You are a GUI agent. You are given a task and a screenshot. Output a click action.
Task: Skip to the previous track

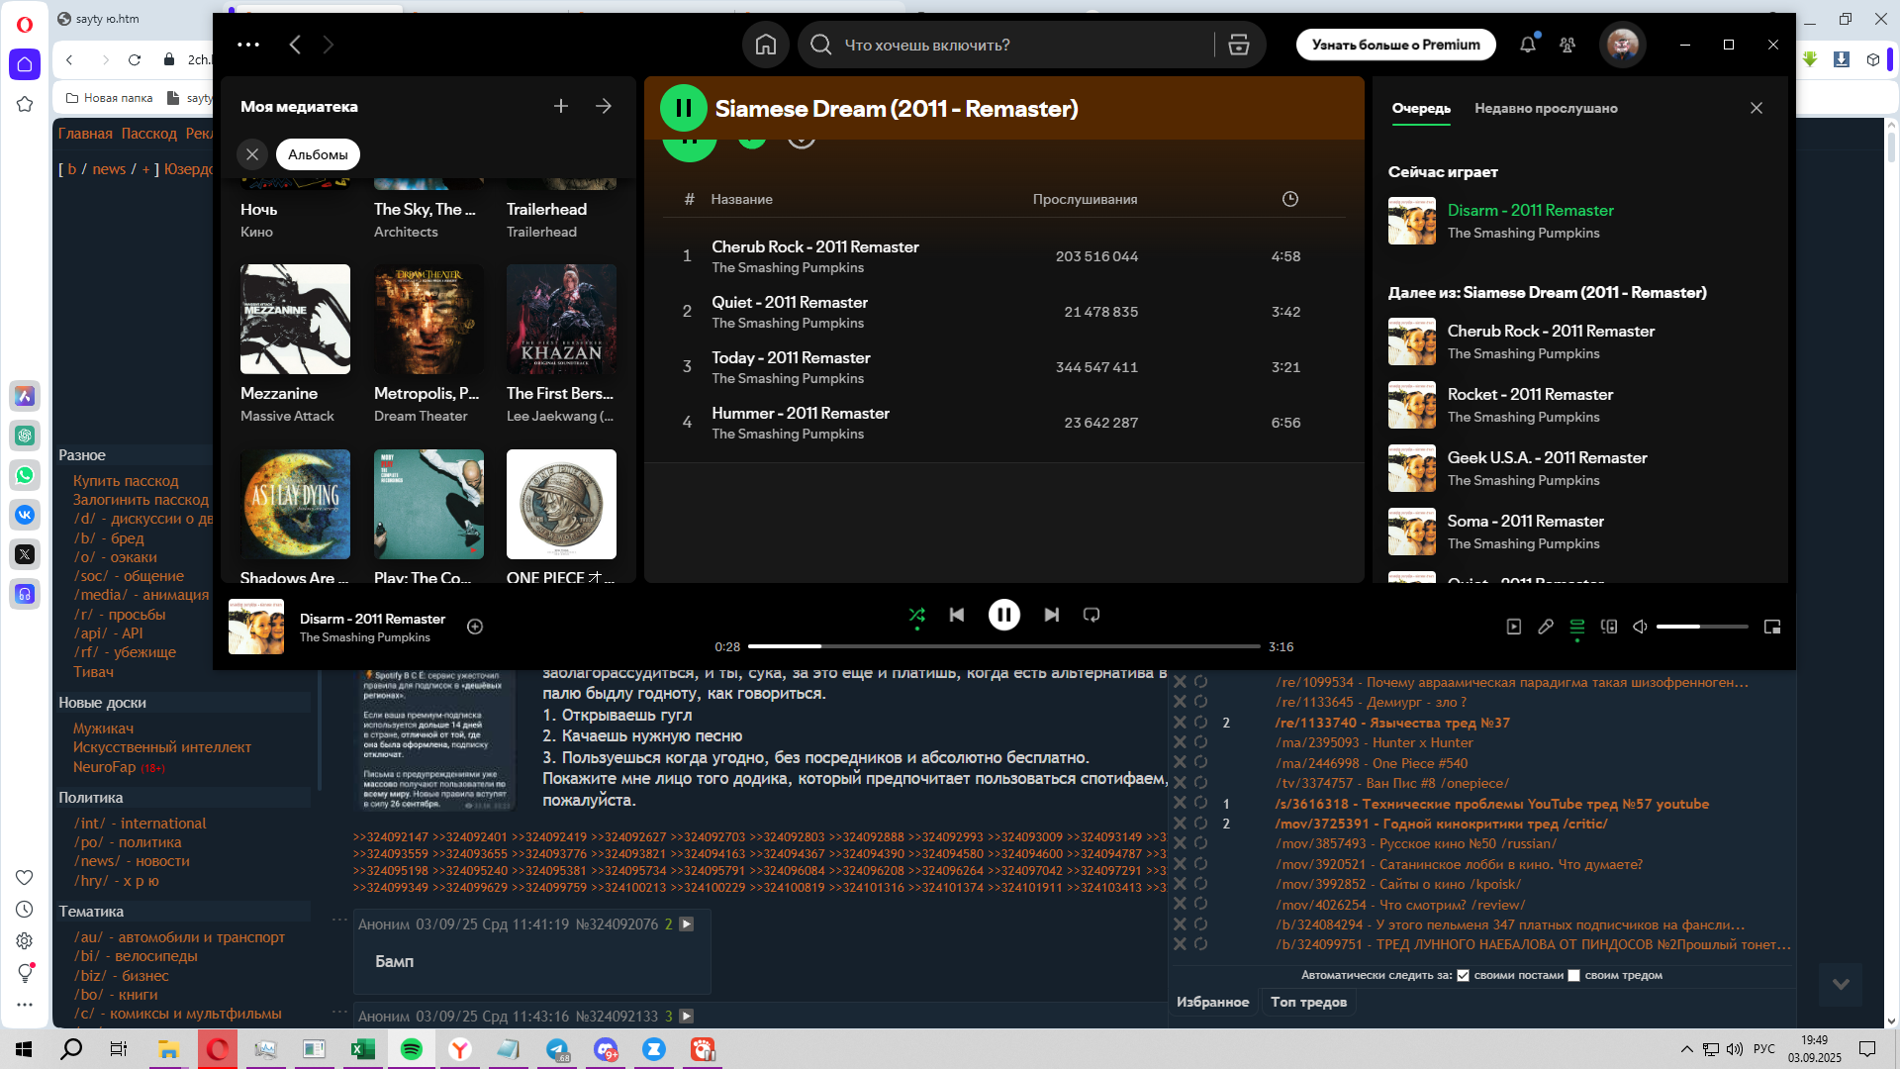click(956, 615)
